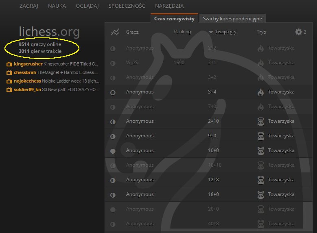Click hourglass icon in 9+0 row
The width and height of the screenshot is (317, 233).
[260, 136]
